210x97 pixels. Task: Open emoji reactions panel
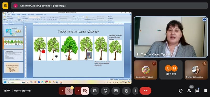[x=106, y=91]
